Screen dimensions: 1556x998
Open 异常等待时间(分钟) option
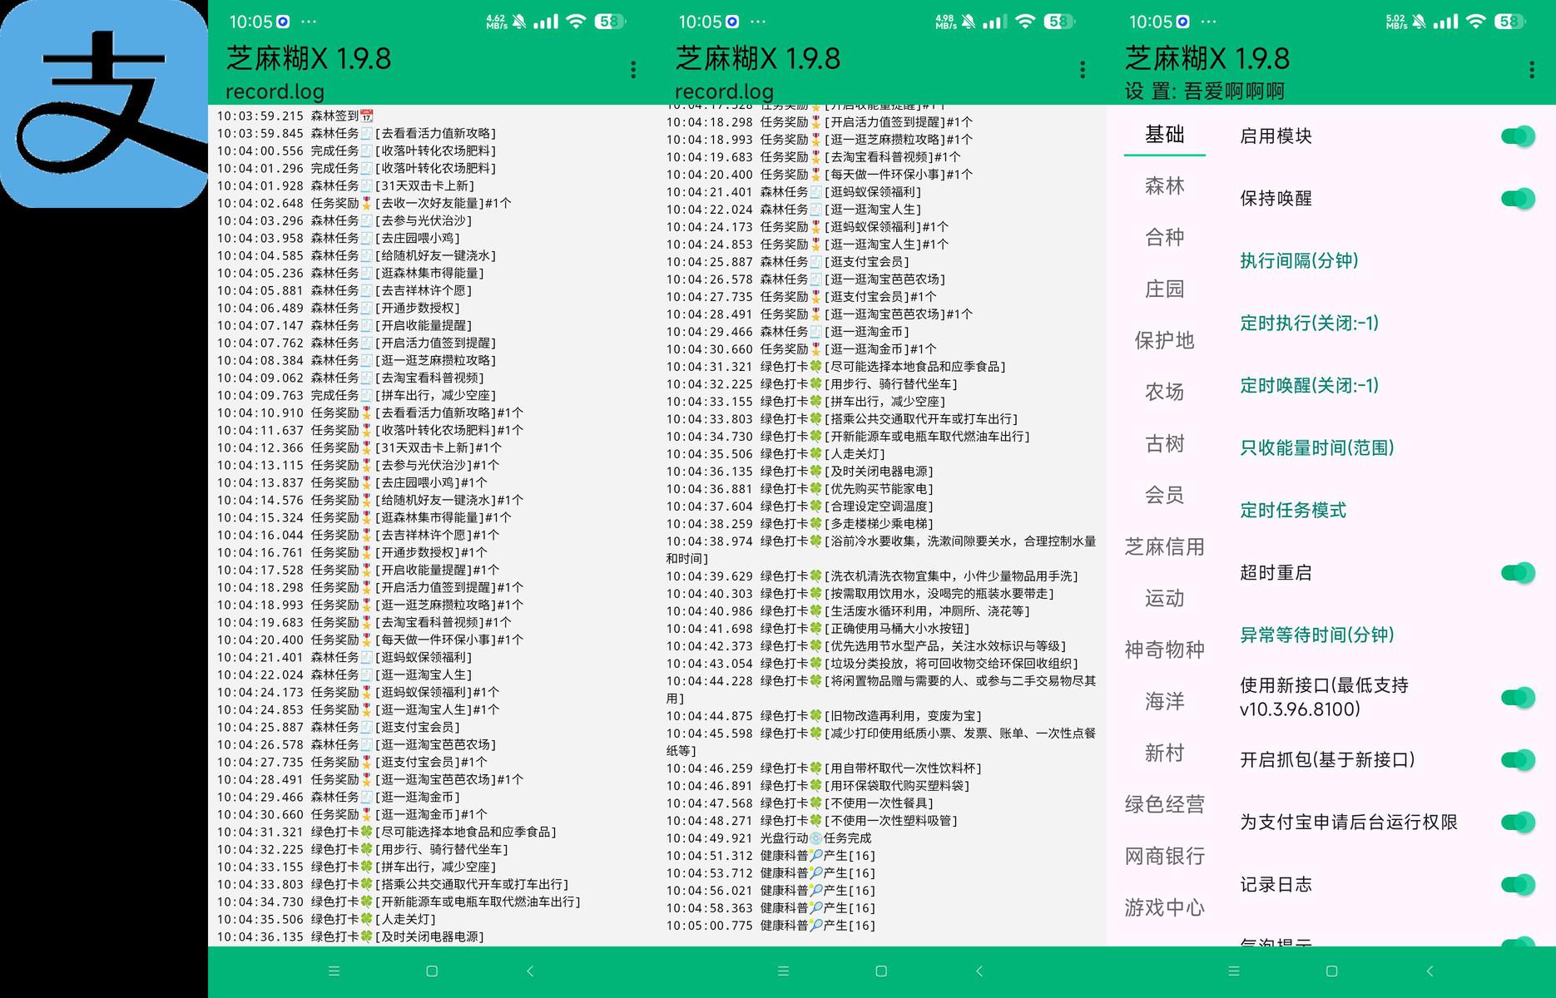point(1317,635)
